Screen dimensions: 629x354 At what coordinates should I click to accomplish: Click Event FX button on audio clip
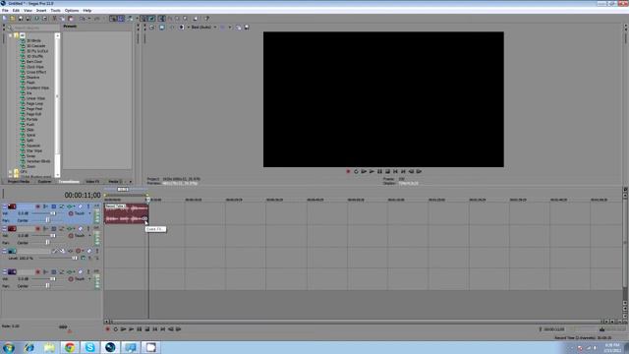coord(145,218)
